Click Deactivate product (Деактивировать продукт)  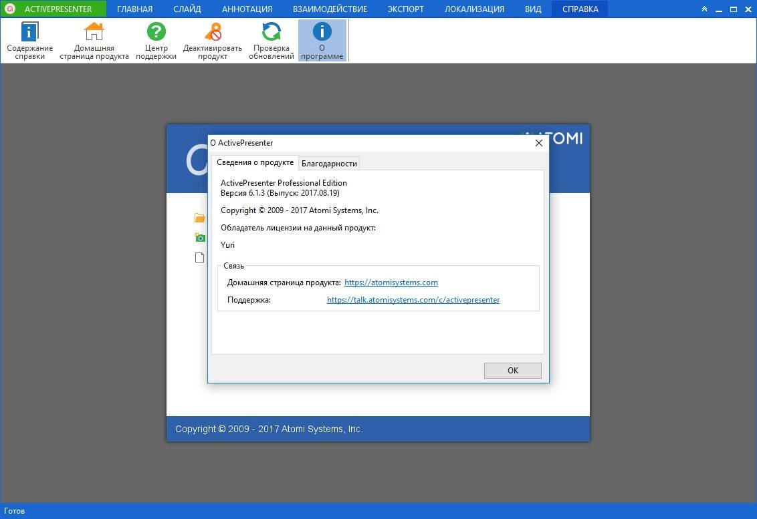(x=213, y=41)
